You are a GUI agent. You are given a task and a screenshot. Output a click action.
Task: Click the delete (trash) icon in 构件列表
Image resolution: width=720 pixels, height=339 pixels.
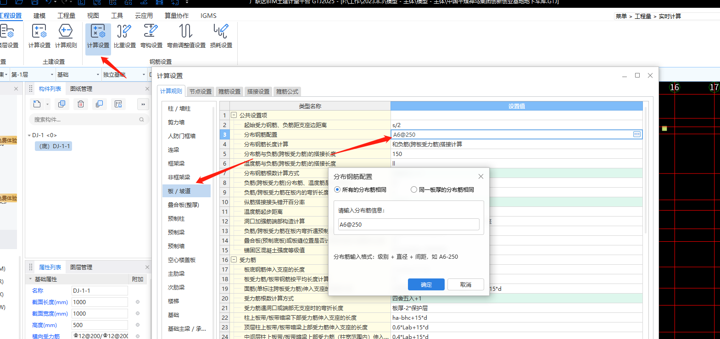point(80,104)
